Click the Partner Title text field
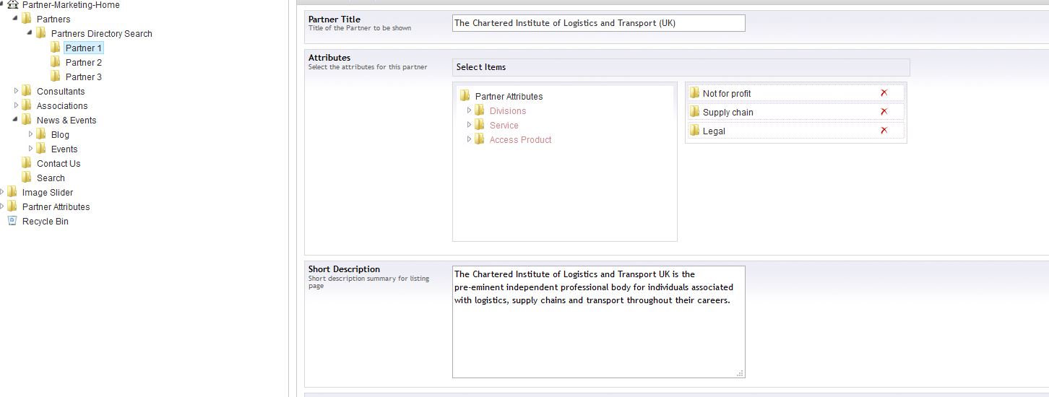Image resolution: width=1049 pixels, height=397 pixels. click(598, 23)
